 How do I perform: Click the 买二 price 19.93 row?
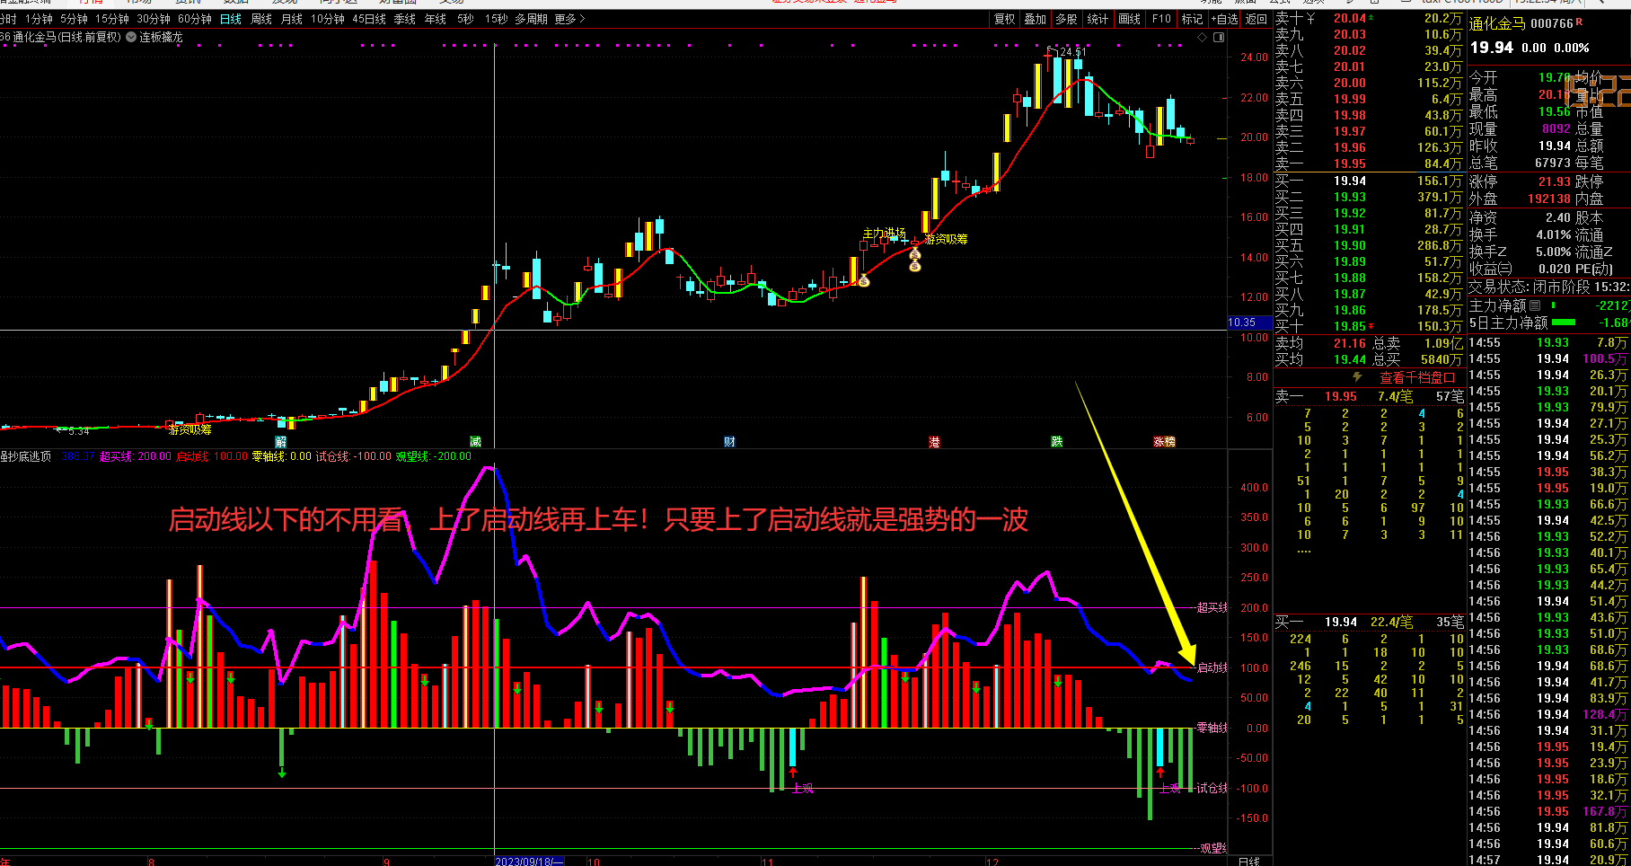pyautogui.click(x=1369, y=197)
